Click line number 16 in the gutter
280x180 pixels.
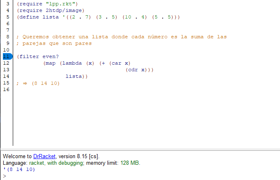click(6, 89)
